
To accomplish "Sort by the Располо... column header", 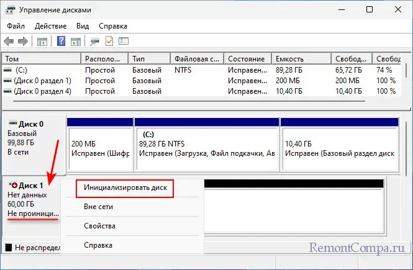I will [105, 59].
